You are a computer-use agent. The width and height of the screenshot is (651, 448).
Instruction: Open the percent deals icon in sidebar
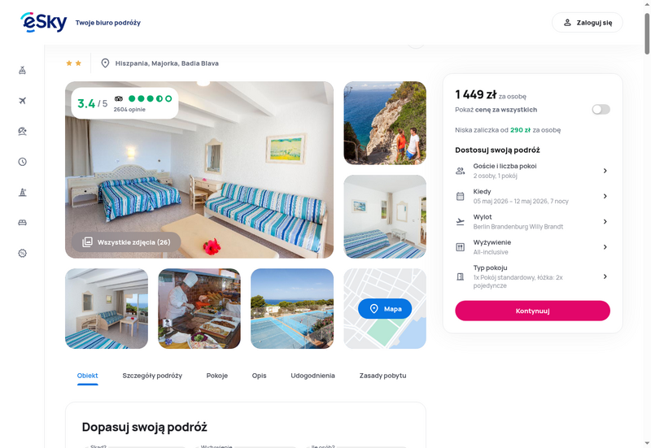23,253
